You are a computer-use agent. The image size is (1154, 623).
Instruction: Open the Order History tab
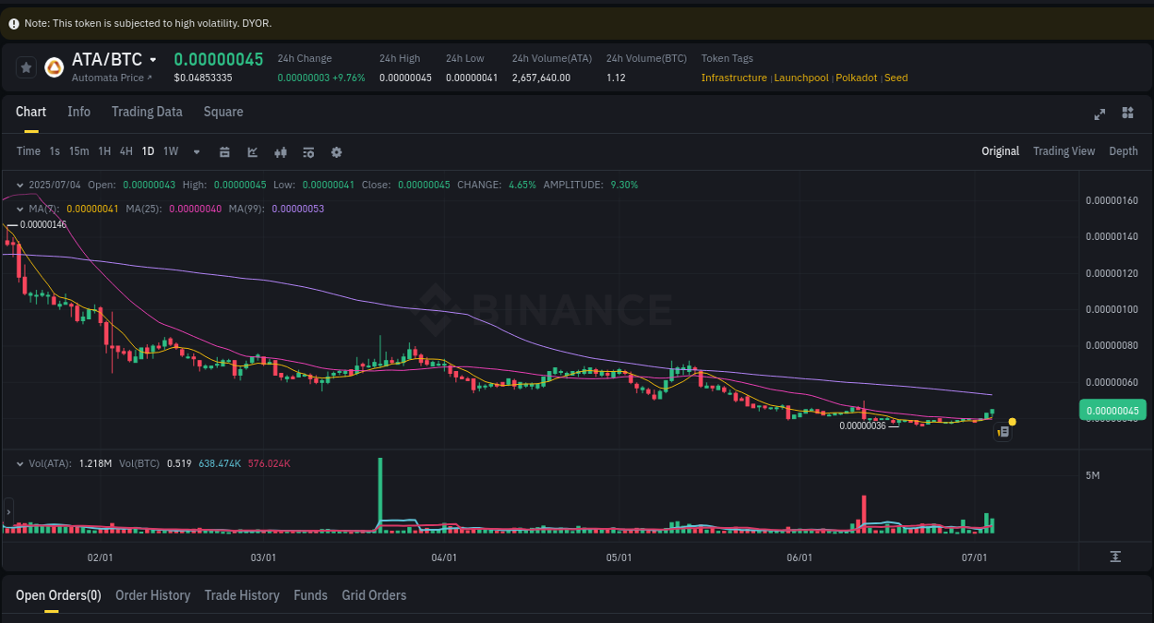click(x=152, y=595)
